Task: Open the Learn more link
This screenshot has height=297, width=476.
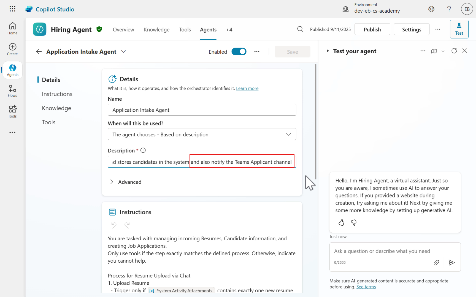Action: [247, 88]
